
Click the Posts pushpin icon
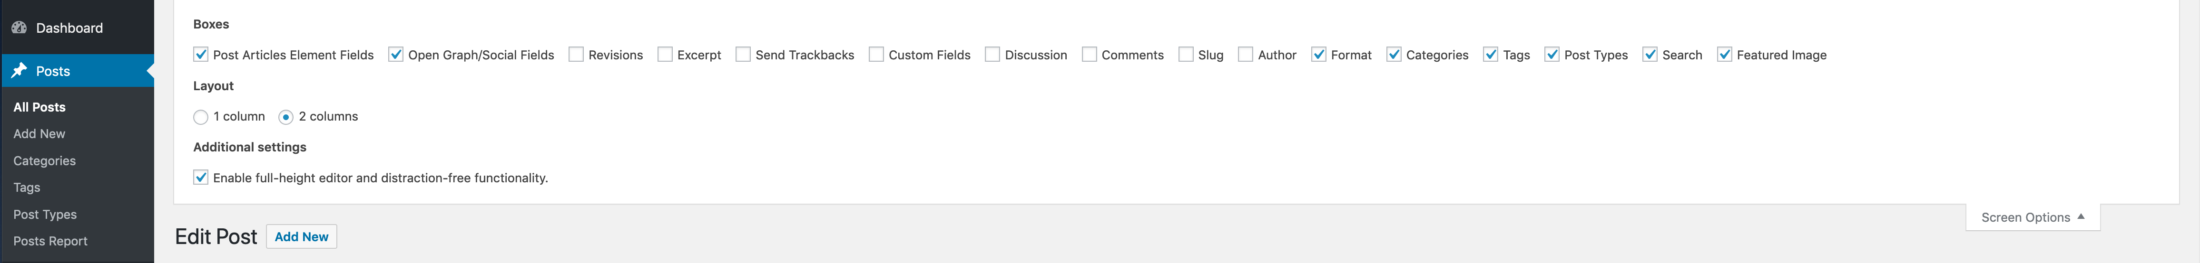19,71
